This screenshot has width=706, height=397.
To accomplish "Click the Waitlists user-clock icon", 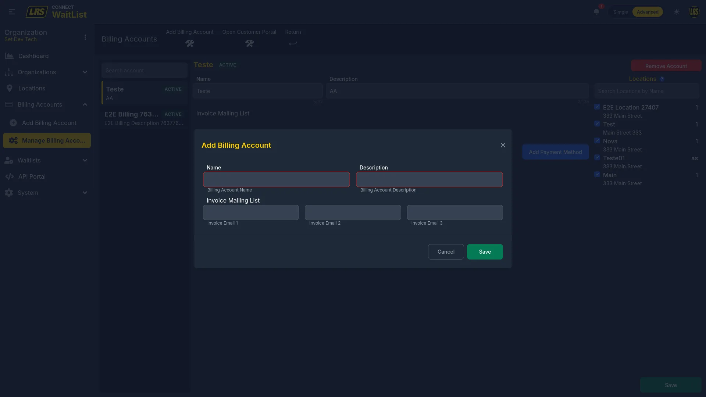I will pos(9,160).
